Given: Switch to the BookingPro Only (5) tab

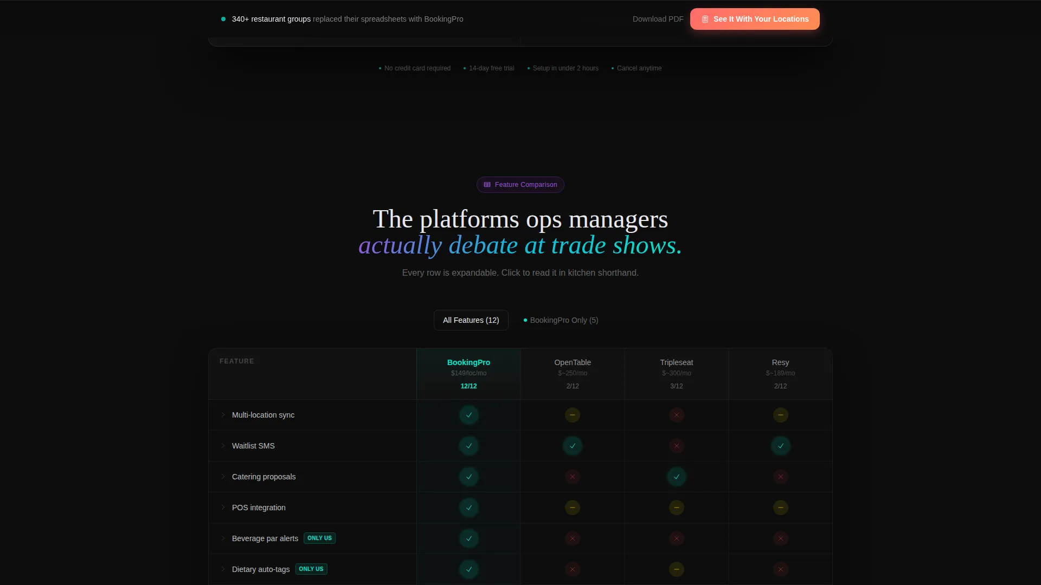Looking at the screenshot, I should [561, 320].
